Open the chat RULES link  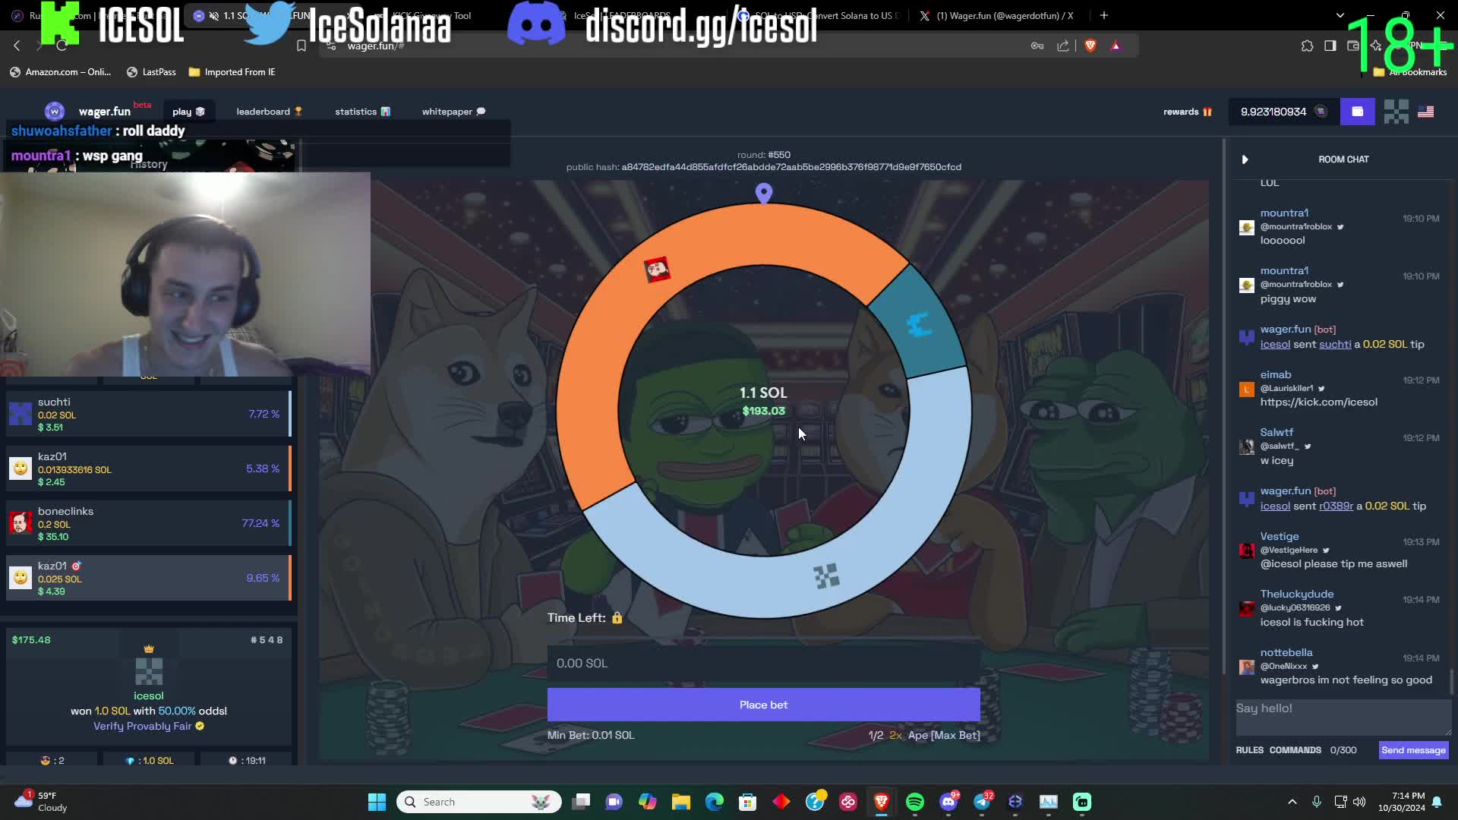point(1249,750)
